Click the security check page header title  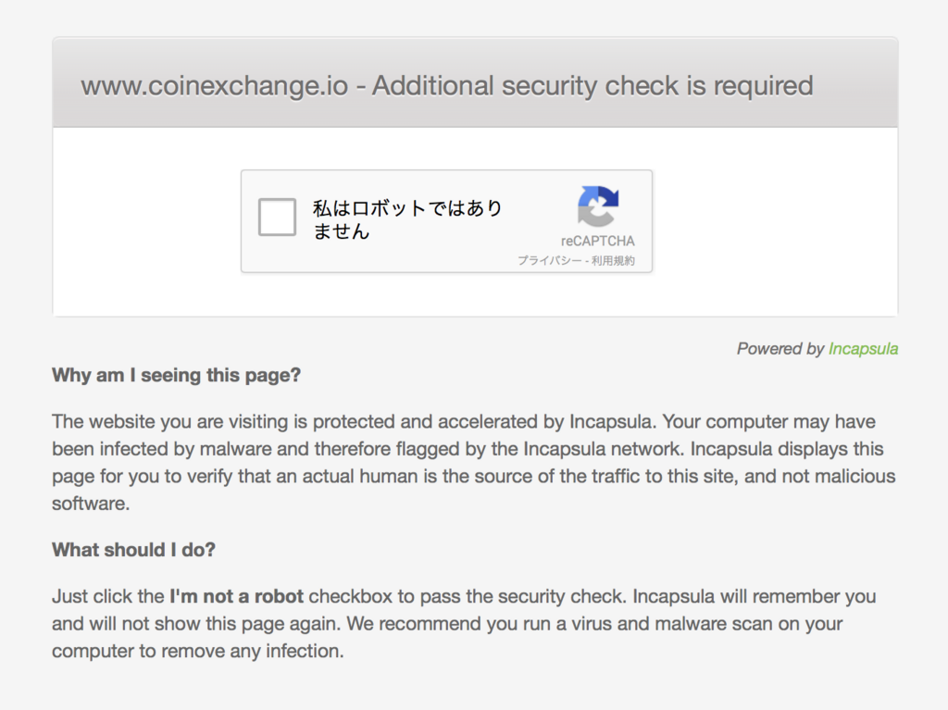tap(447, 86)
